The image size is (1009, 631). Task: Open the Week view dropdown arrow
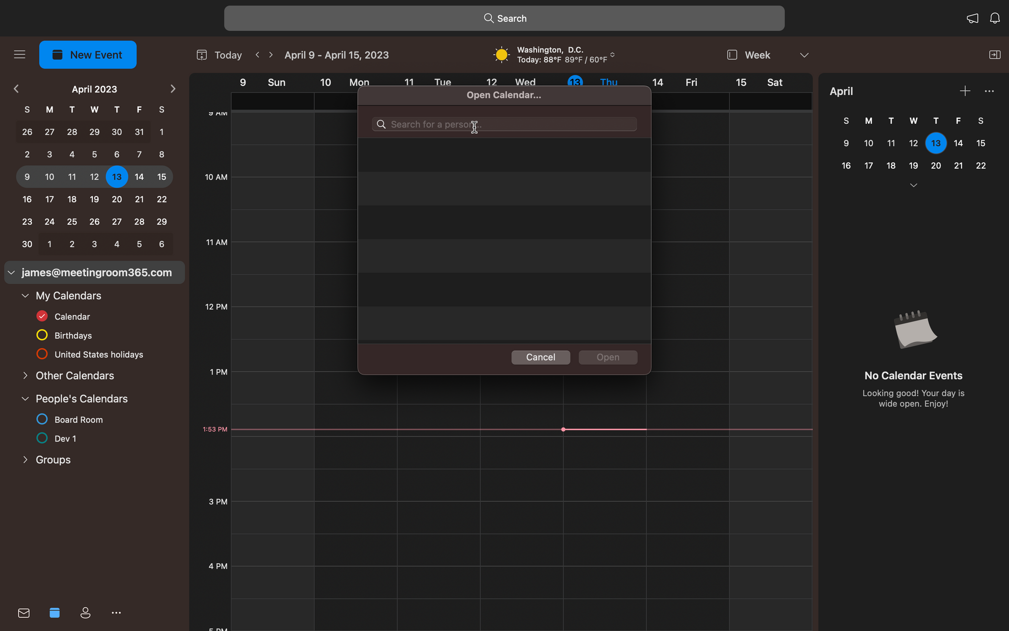[804, 55]
